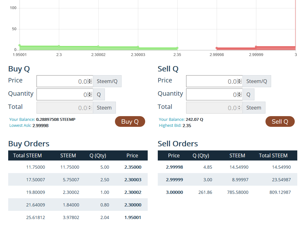Viewport: 302px width, 225px height.
Task: Click the Sell Q quantity stepper arrows
Action: click(239, 94)
